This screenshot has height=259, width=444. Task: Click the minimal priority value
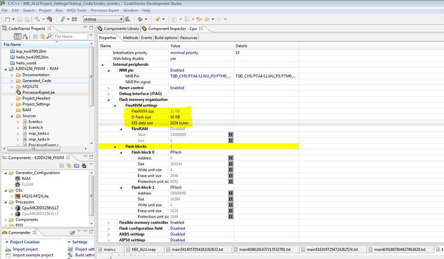click(184, 52)
